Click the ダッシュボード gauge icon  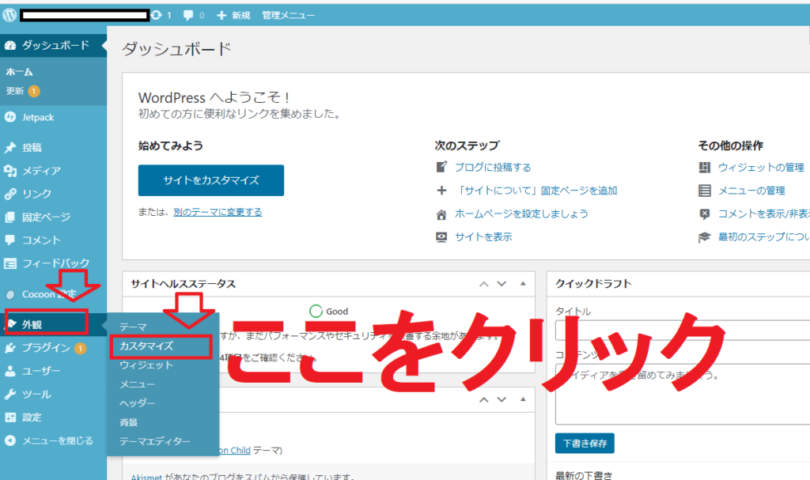pyautogui.click(x=9, y=46)
